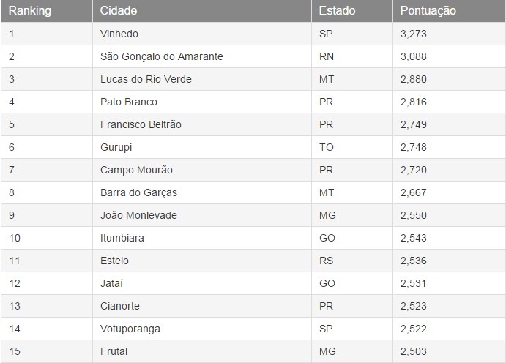The height and width of the screenshot is (363, 506).
Task: Click the Cidade column header
Action: point(202,11)
